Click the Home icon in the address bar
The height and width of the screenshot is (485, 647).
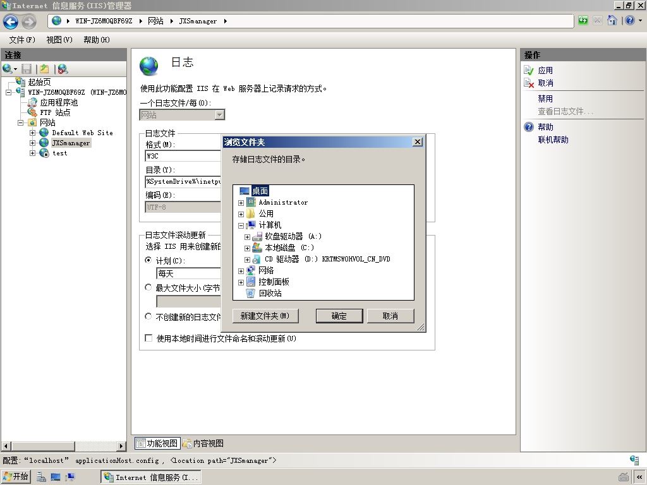tap(612, 21)
